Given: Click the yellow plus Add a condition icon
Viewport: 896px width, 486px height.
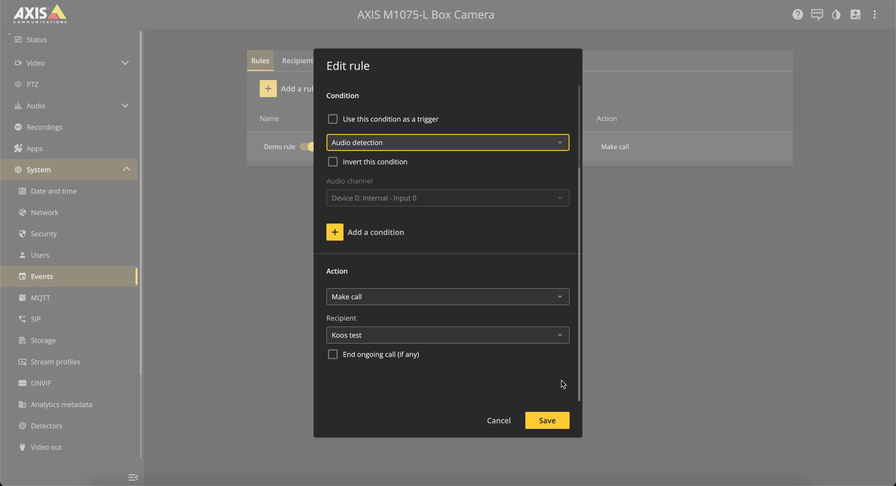Looking at the screenshot, I should tap(335, 232).
